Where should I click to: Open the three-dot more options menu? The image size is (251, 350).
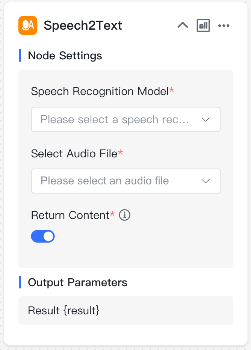pyautogui.click(x=224, y=26)
